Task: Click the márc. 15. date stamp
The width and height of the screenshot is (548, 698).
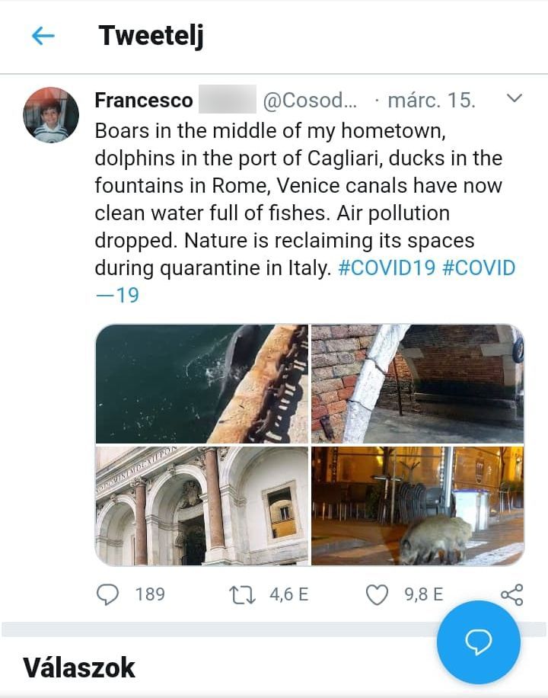Action: (432, 100)
